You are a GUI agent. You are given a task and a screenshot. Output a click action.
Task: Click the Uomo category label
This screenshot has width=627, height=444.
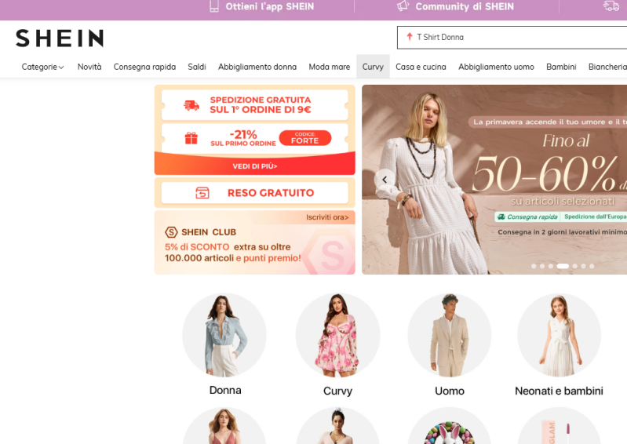click(x=450, y=391)
